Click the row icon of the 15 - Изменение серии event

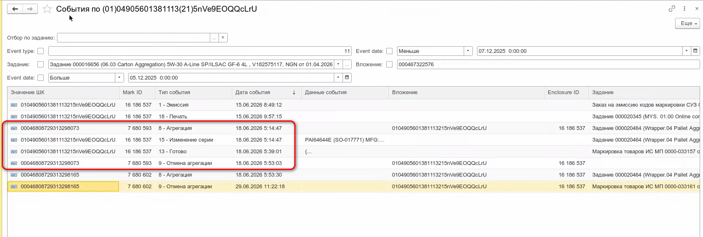pos(14,140)
